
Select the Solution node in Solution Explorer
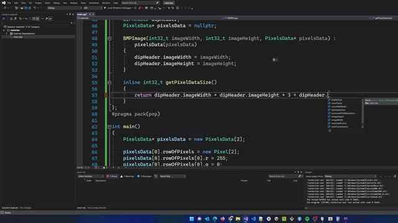[23, 27]
